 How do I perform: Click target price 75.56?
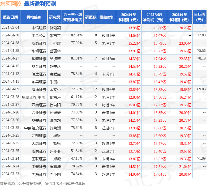201,51
